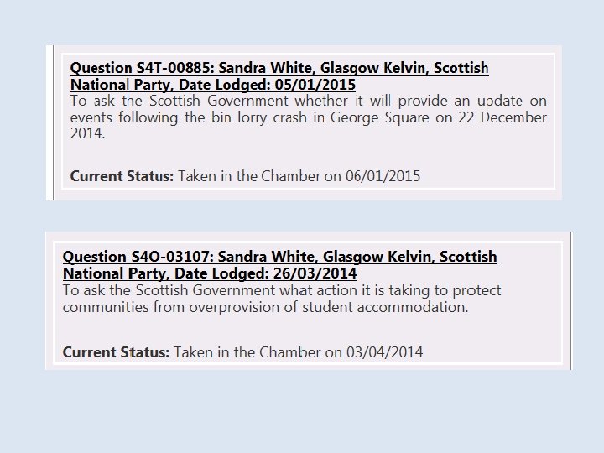This screenshot has height=453, width=604.
Task: Click the chamber date 03/04/2014
Action: tap(384, 352)
